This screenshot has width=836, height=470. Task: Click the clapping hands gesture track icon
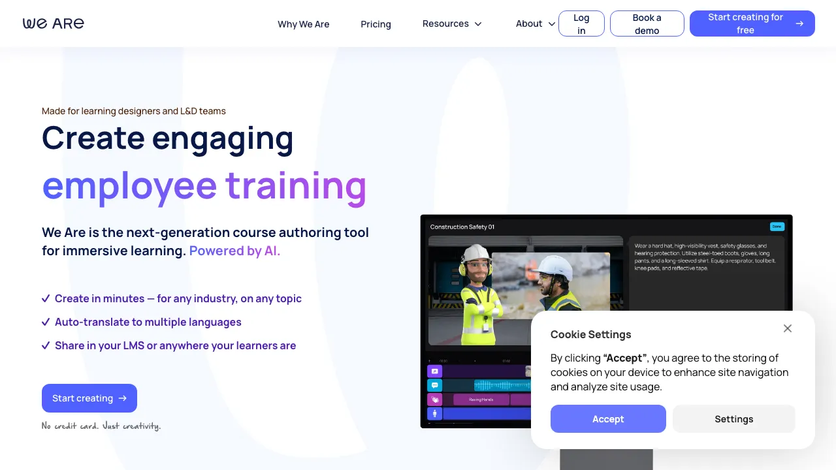434,399
